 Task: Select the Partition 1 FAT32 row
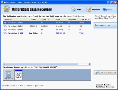click(x=47, y=23)
